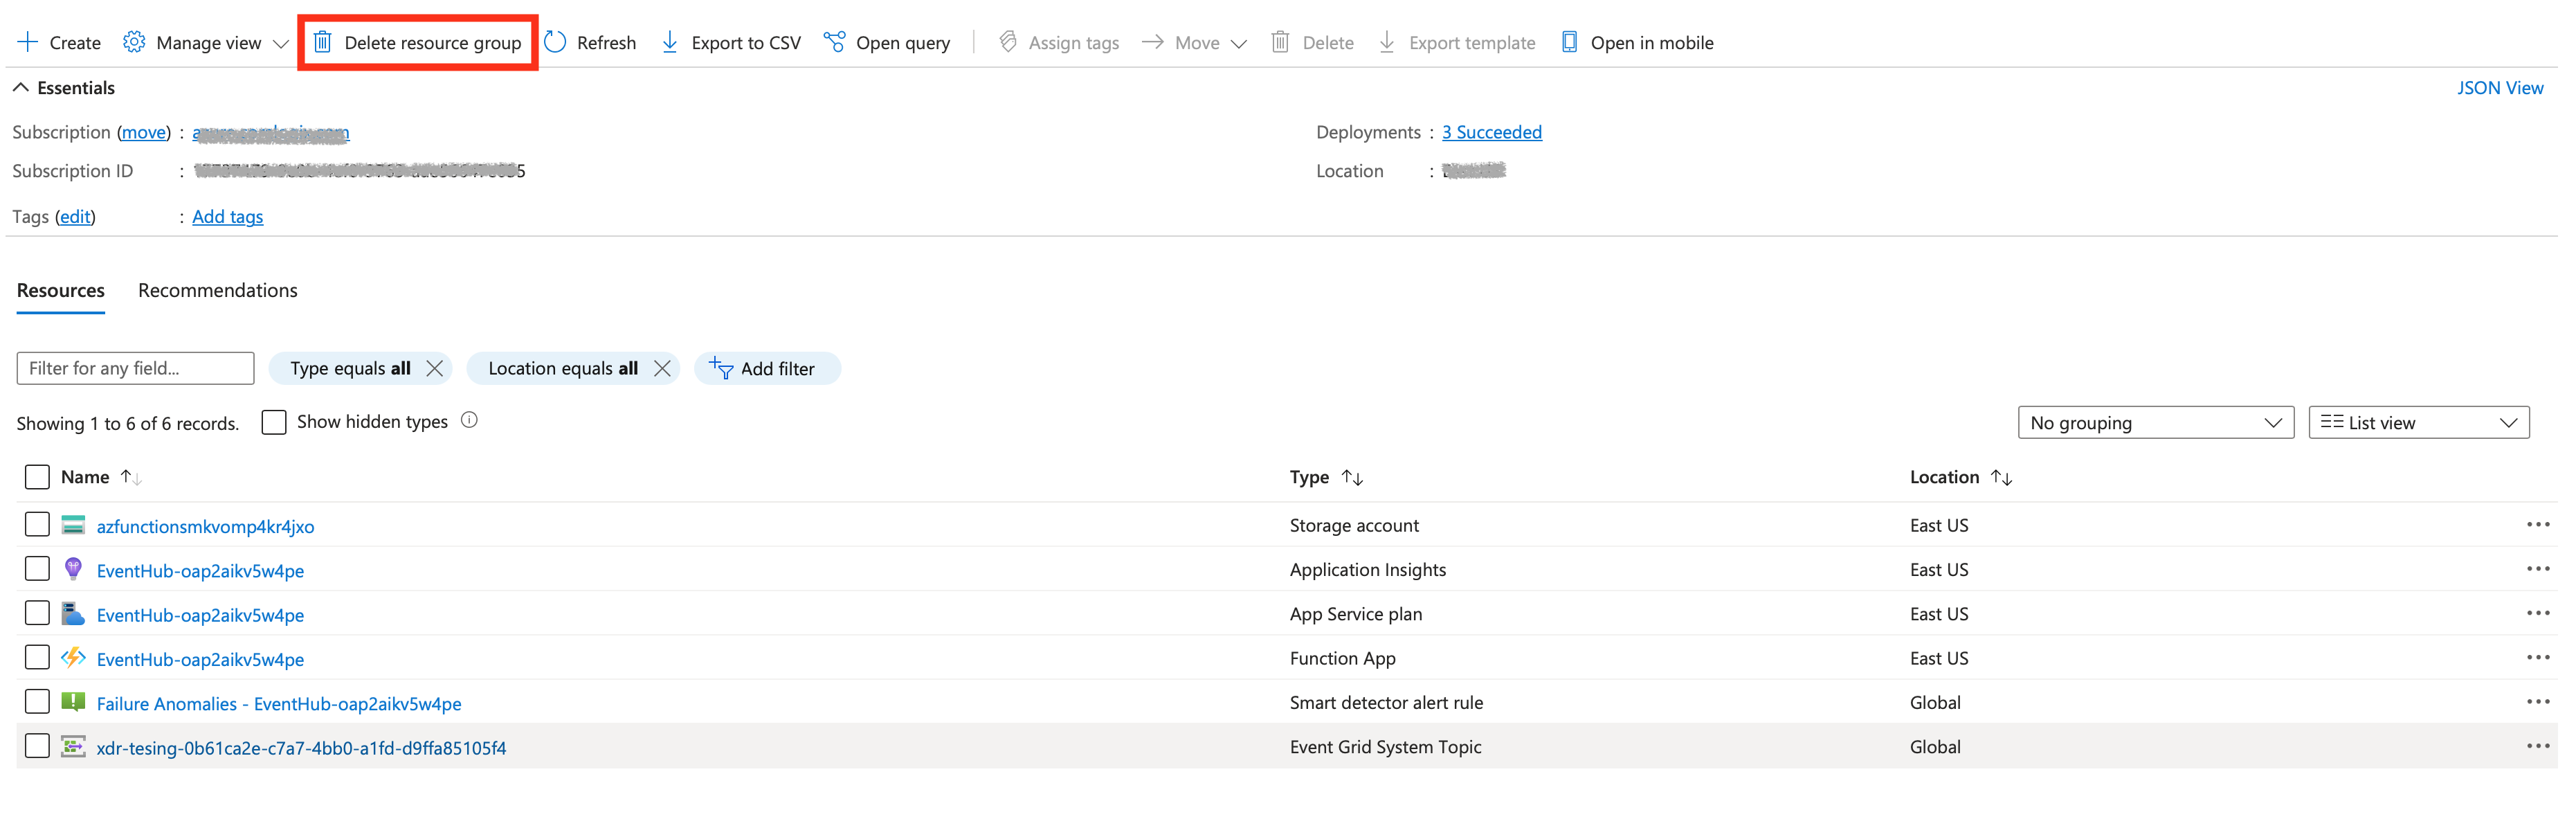The height and width of the screenshot is (828, 2576).
Task: Open EventHub-oap2aikv5w4pe Application Insights link
Action: pyautogui.click(x=200, y=570)
